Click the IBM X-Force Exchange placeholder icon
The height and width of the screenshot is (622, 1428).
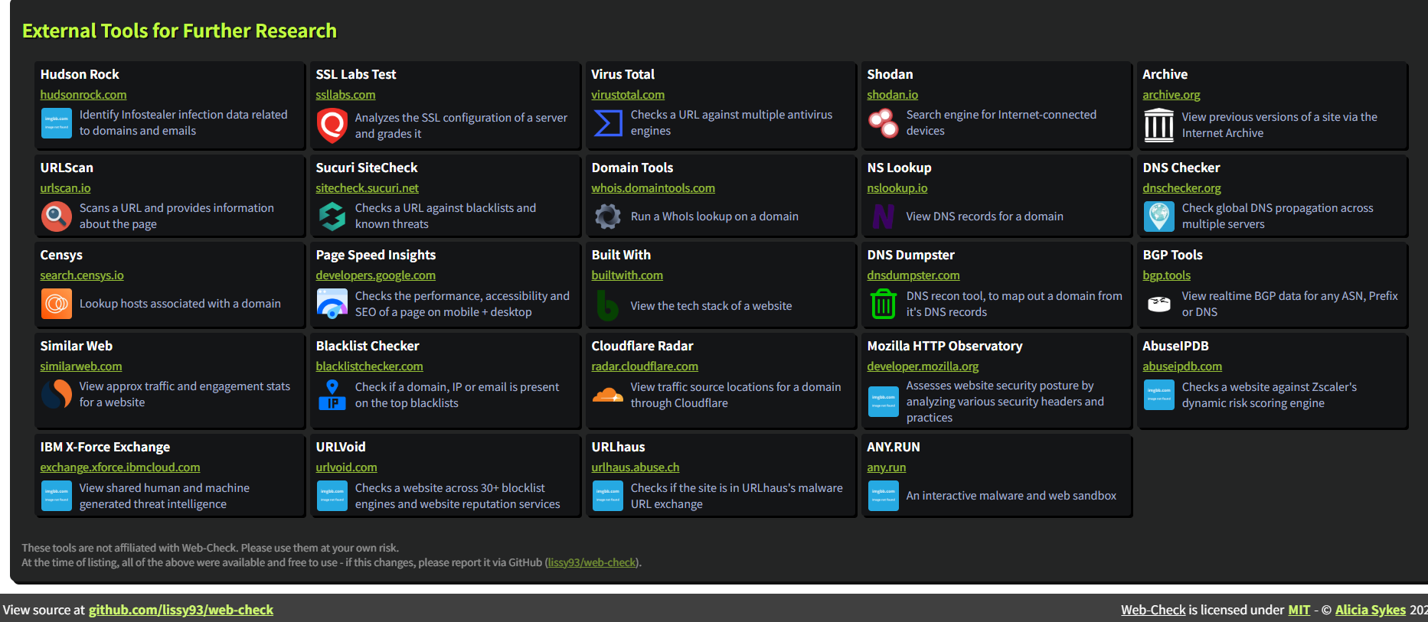[x=57, y=496]
